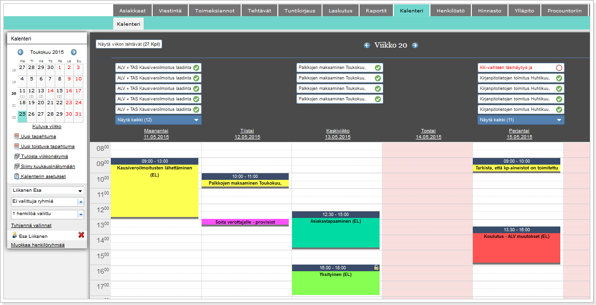596x305 pixels.
Task: Click icon beside Uusi tapahtuma
Action: pyautogui.click(x=17, y=136)
